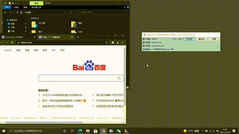Screen dimensions: 239x134
Task: Show hidden system tray icons
Action: [202, 131]
